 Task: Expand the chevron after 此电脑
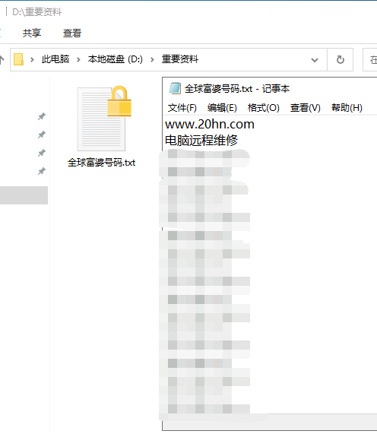click(x=78, y=59)
